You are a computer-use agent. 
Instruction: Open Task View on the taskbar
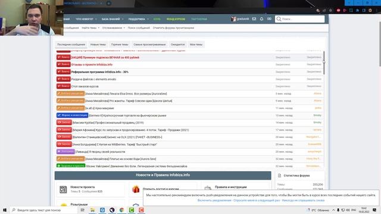(83, 210)
